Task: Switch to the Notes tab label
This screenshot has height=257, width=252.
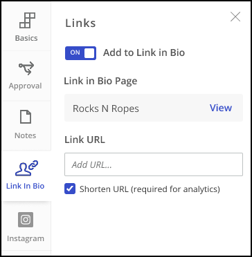Action: [26, 135]
